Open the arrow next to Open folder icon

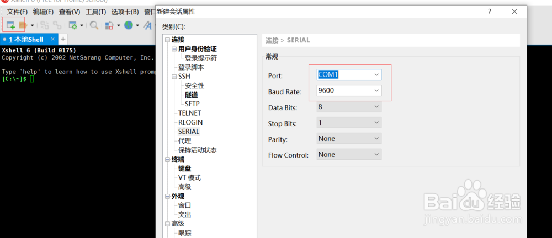pyautogui.click(x=33, y=25)
